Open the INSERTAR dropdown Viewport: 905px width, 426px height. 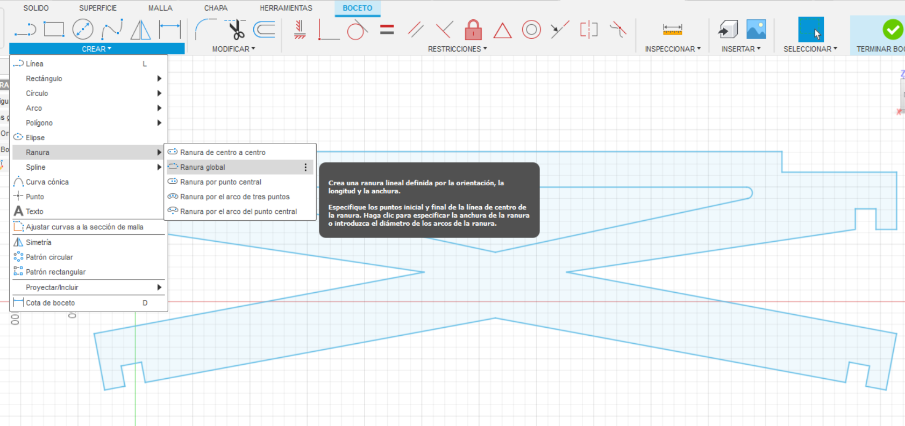point(741,49)
